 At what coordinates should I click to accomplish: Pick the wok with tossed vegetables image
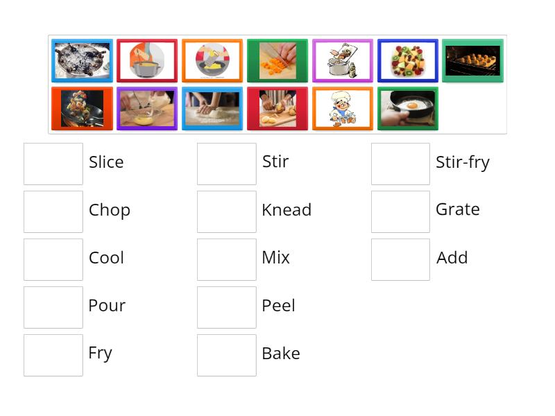(82, 109)
